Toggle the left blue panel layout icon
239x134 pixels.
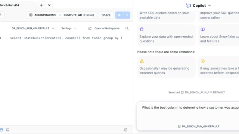pyautogui.click(x=1, y=130)
